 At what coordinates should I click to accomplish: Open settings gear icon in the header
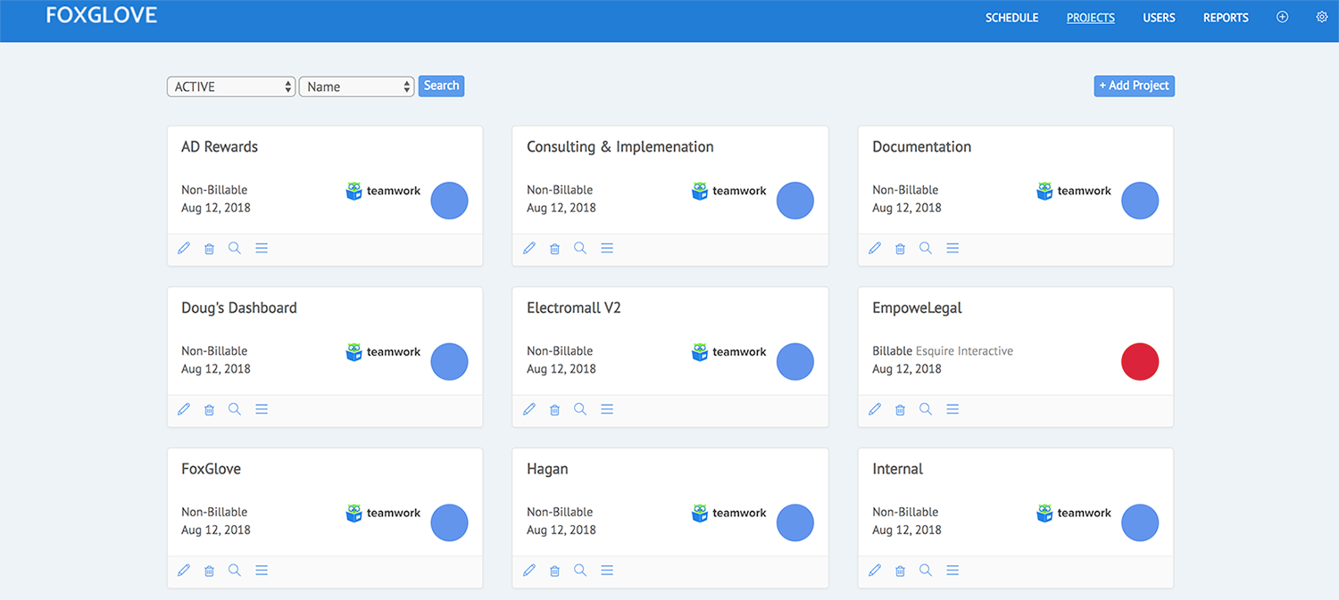point(1322,17)
